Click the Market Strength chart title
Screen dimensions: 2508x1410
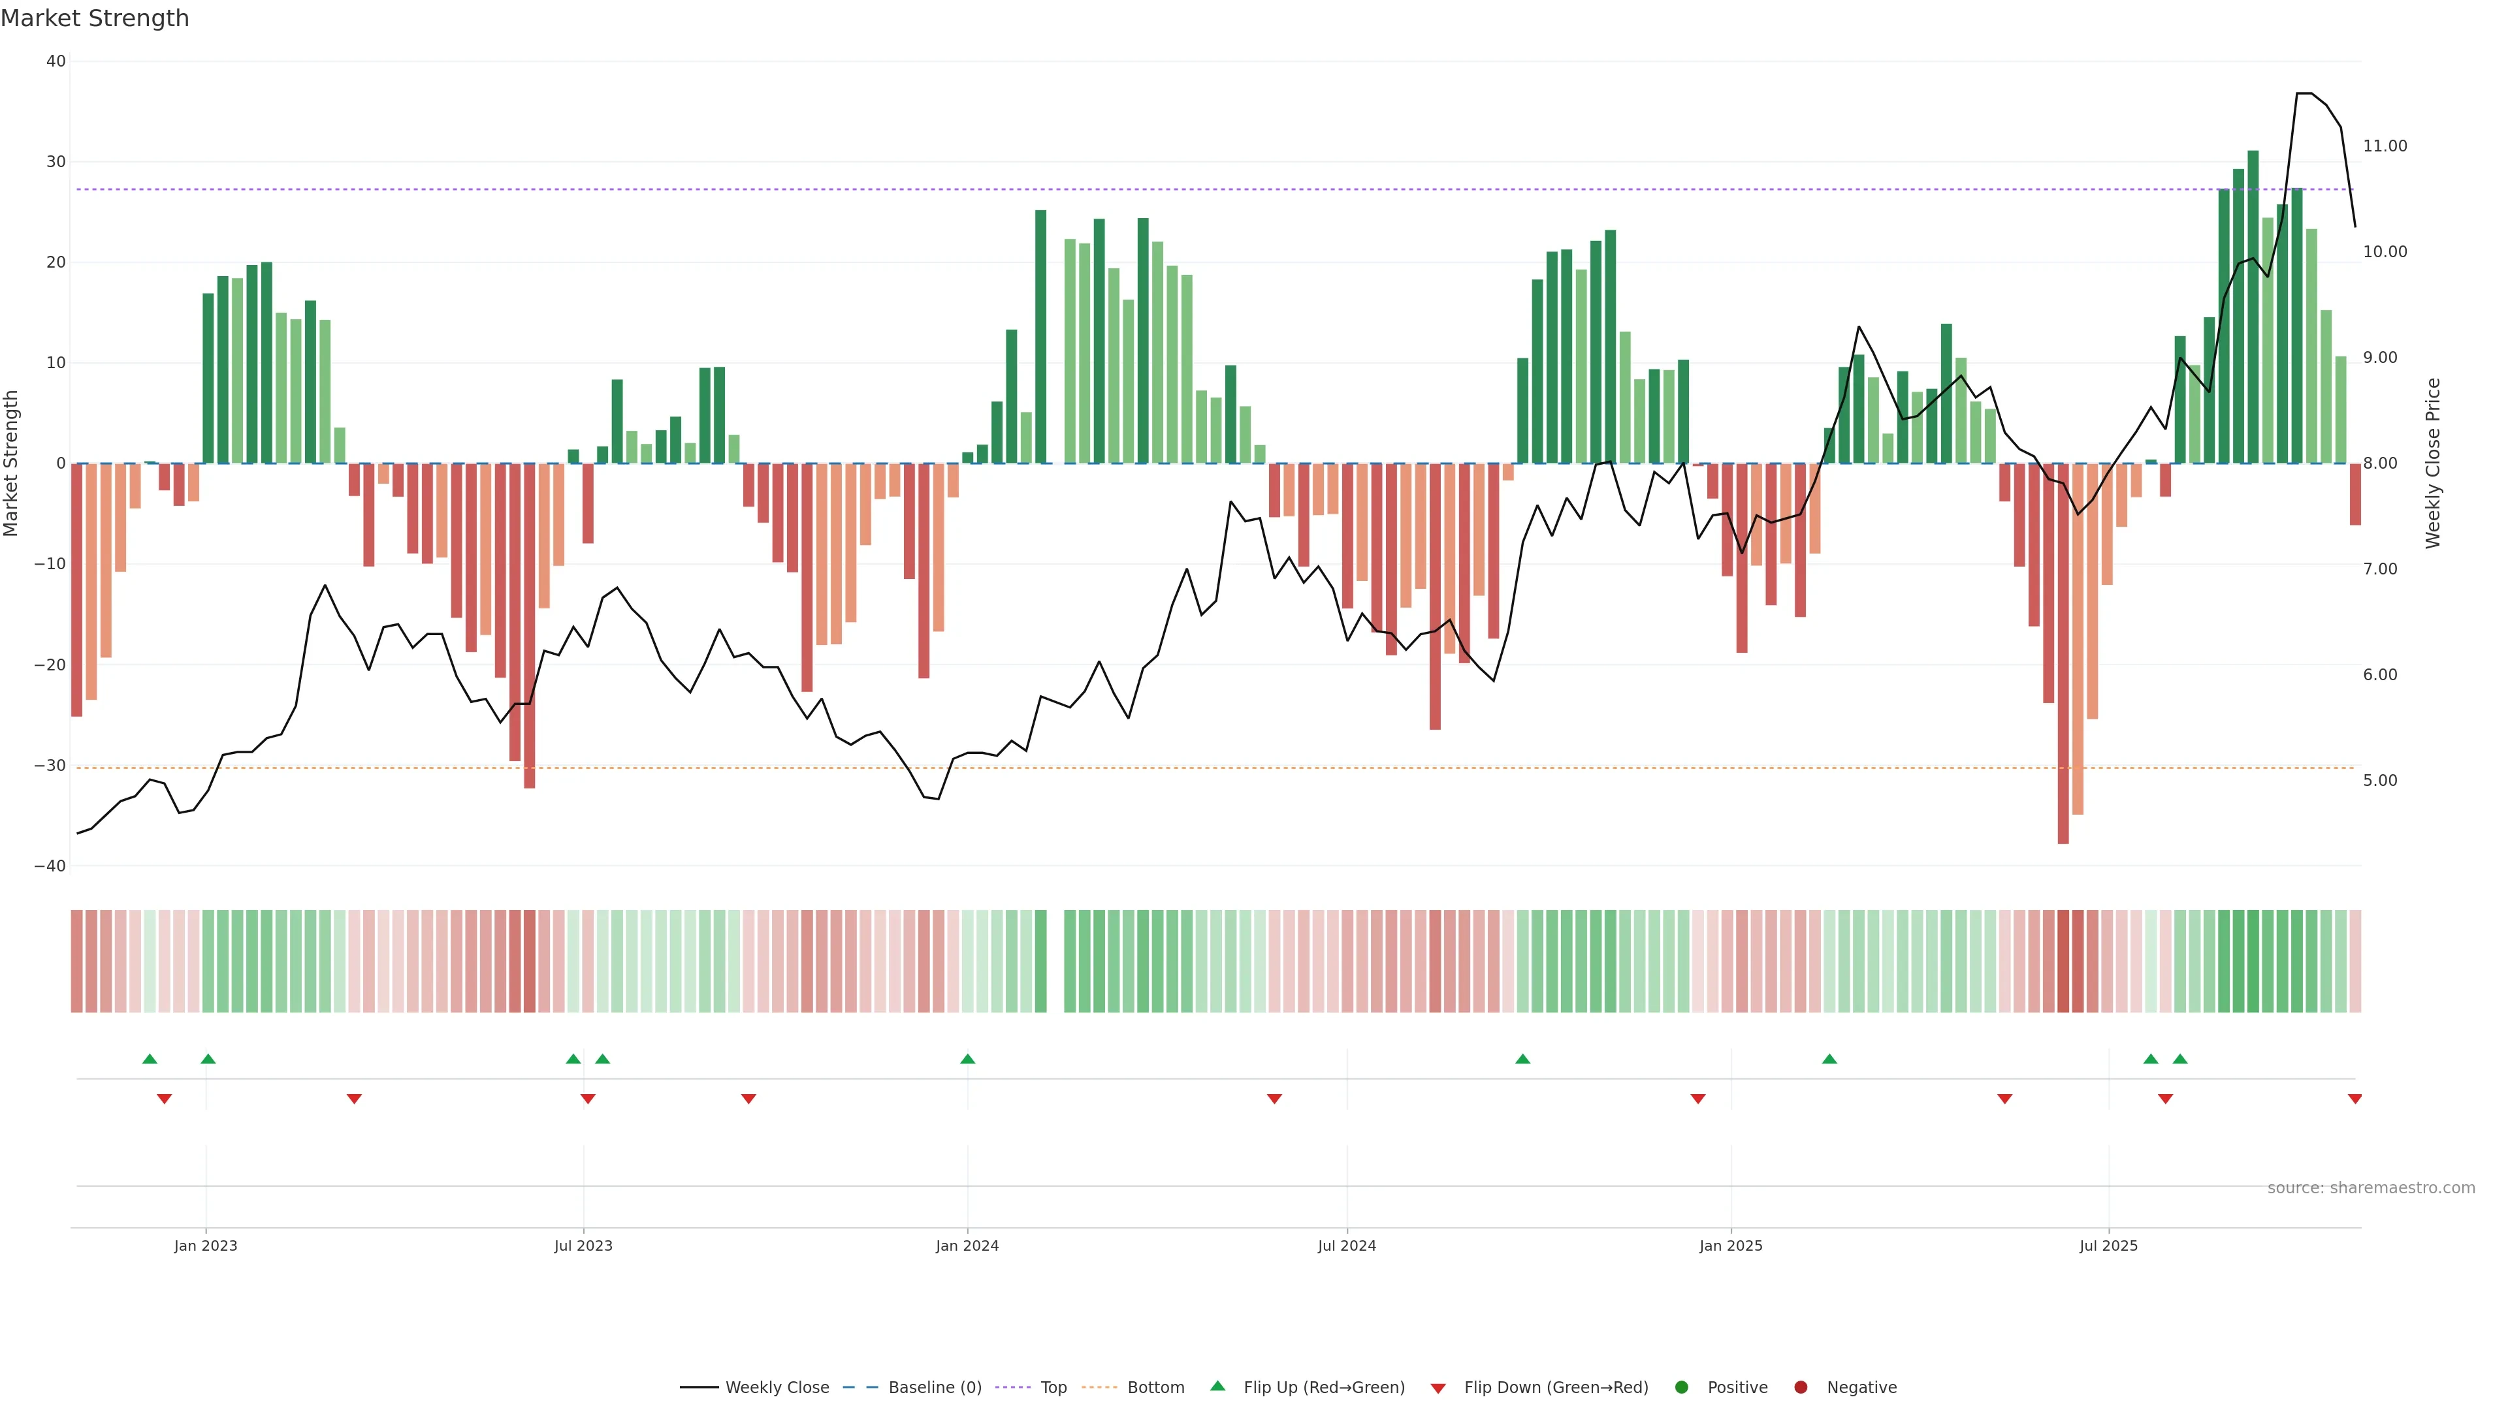[x=95, y=18]
